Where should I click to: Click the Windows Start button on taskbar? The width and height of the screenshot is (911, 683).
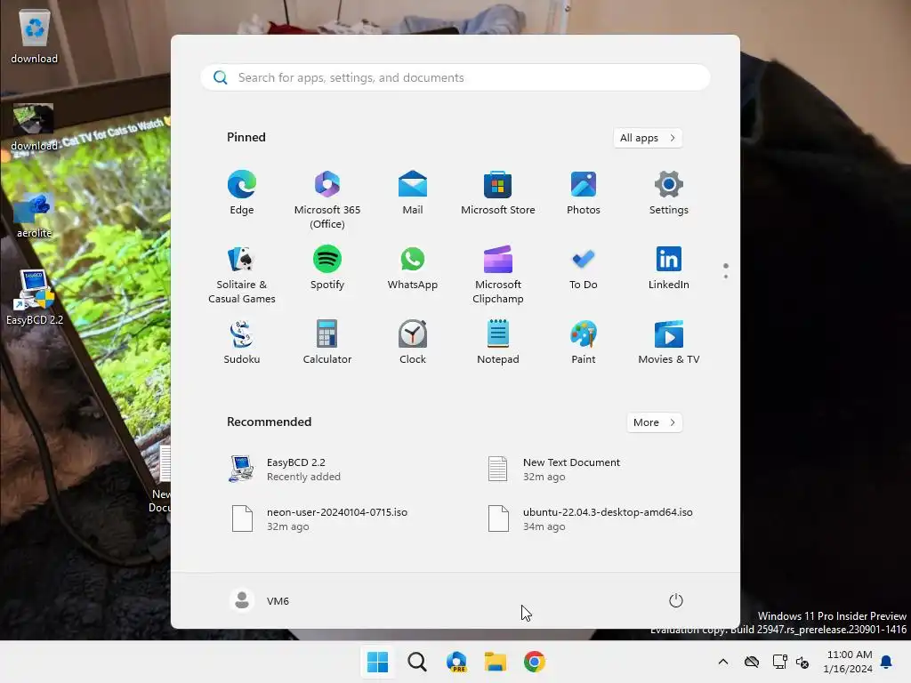click(377, 662)
